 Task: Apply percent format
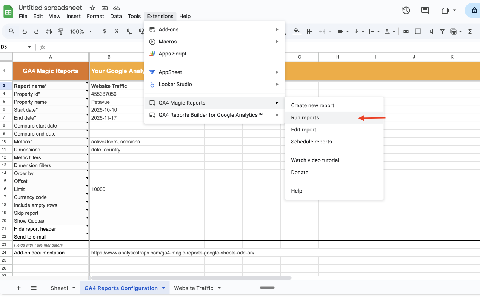[x=117, y=32]
